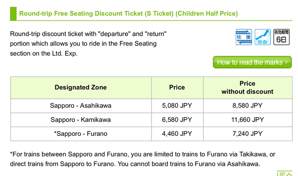Click the chevron on marks button
Image resolution: width=298 pixels, height=176 pixels.
[286, 62]
